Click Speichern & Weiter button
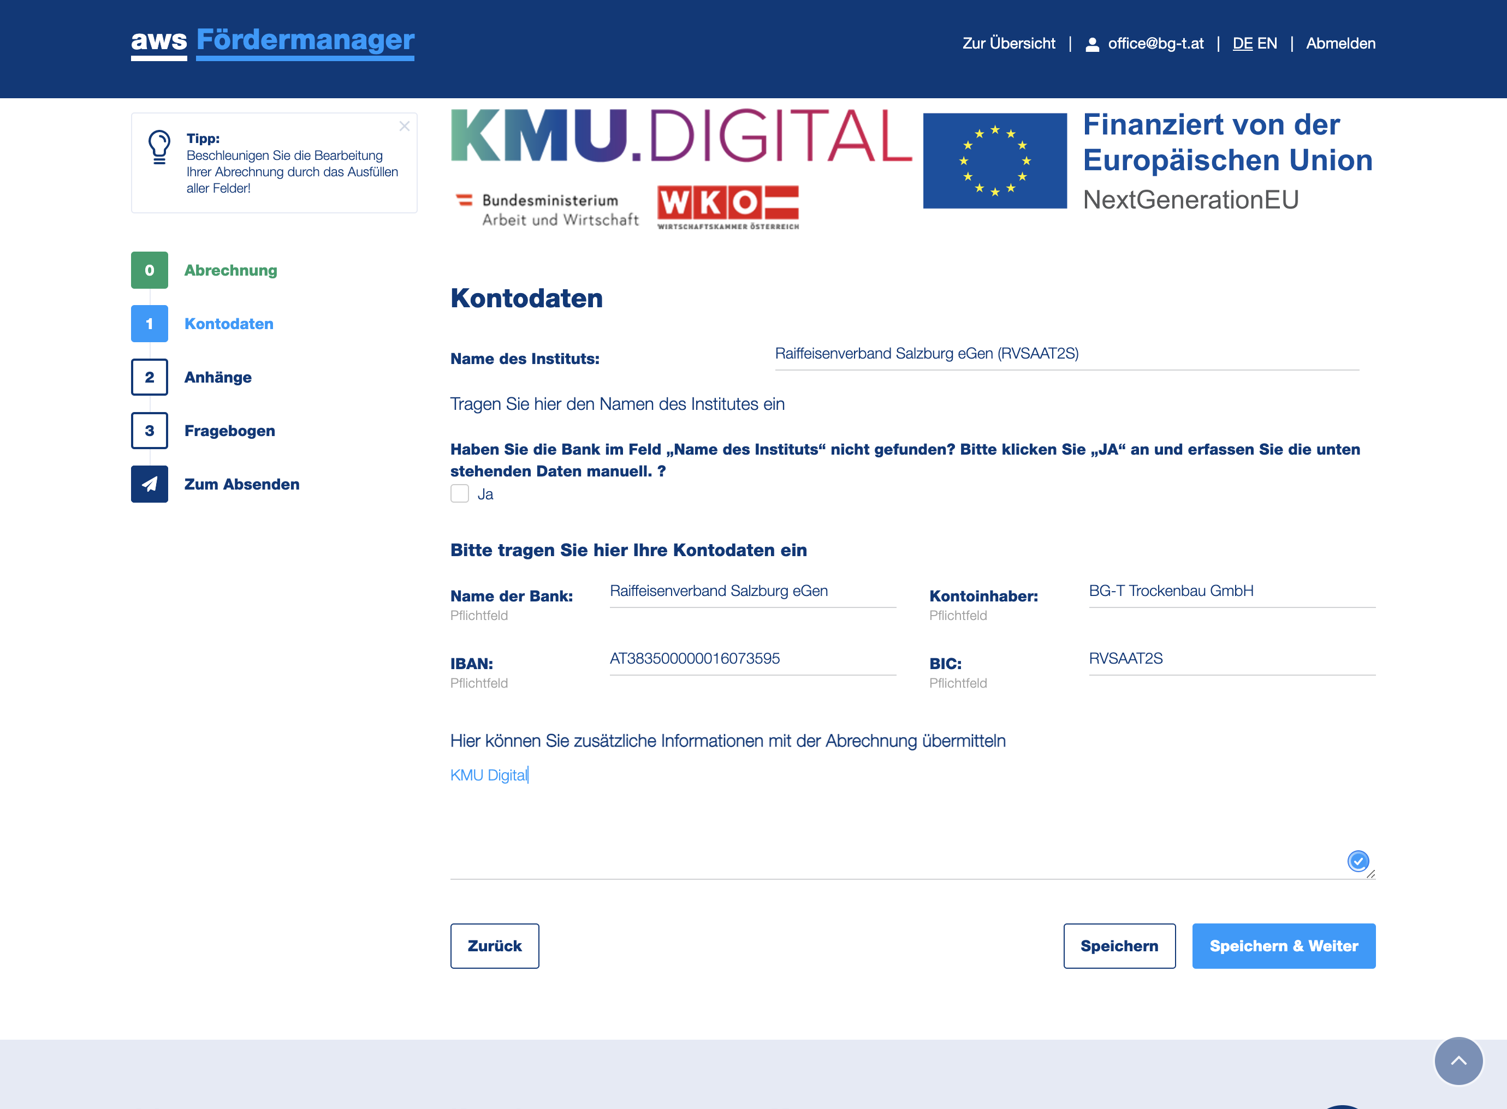Screen dimensions: 1507x1109 [1284, 946]
